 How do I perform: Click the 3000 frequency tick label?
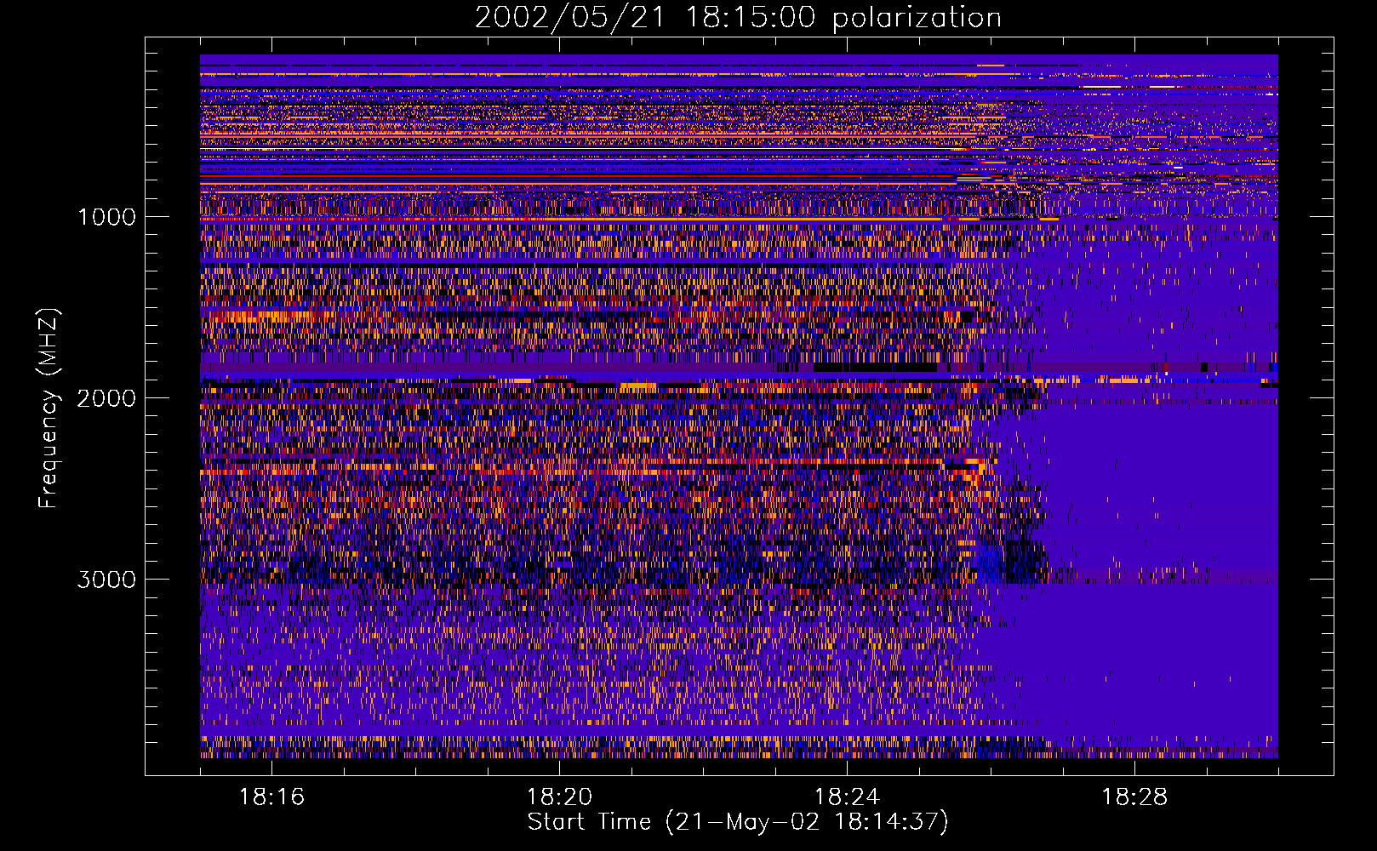106,580
